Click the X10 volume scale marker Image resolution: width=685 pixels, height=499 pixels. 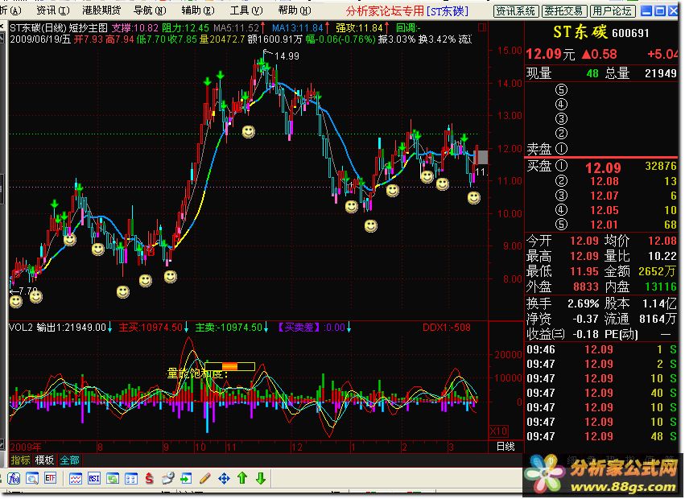tap(498, 431)
